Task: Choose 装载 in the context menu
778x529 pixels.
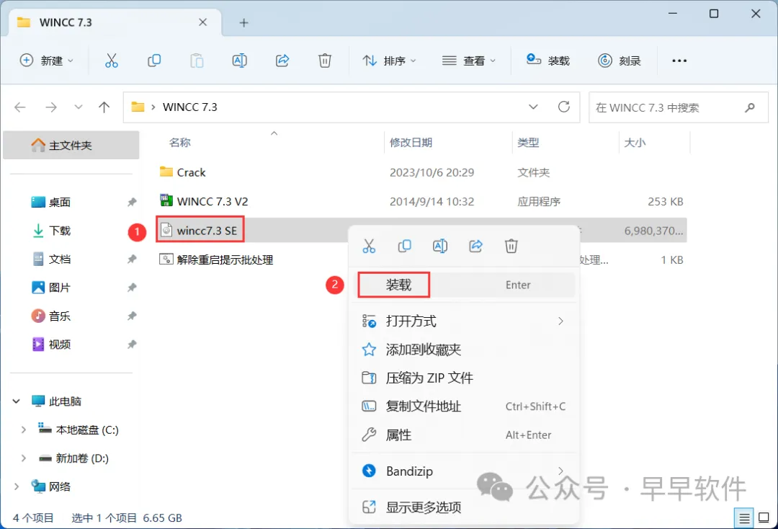Action: pos(465,285)
